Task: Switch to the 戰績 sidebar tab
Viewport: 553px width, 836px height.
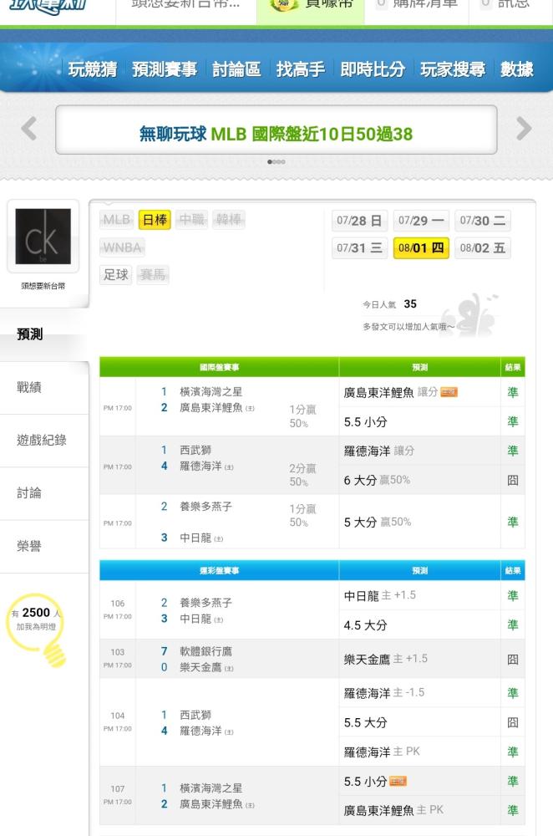Action: (x=44, y=388)
